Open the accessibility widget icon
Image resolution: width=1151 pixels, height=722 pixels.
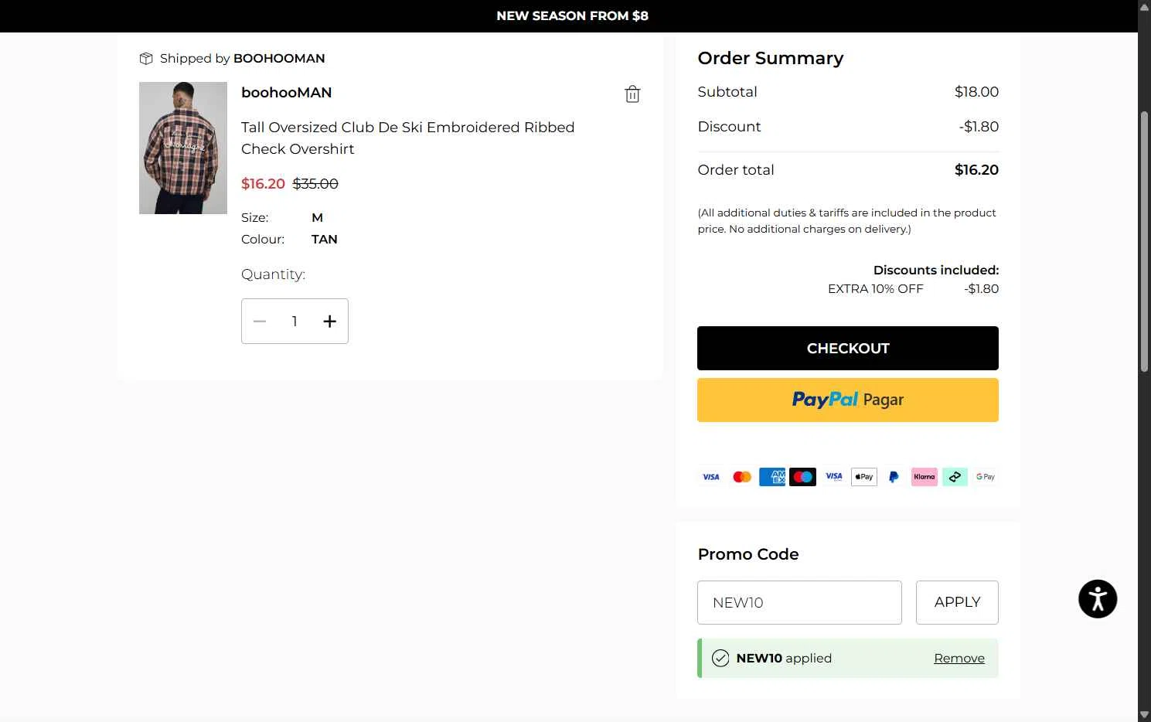pyautogui.click(x=1097, y=599)
